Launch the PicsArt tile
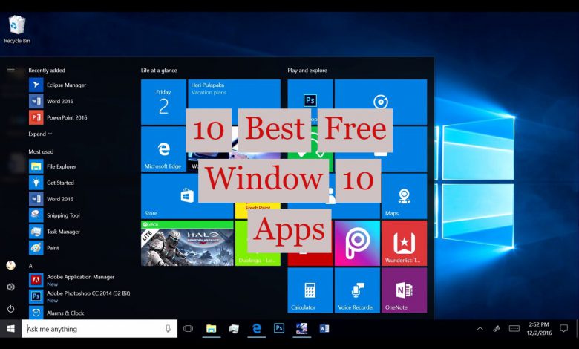Image resolution: width=579 pixels, height=349 pixels. pos(357,244)
